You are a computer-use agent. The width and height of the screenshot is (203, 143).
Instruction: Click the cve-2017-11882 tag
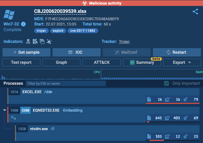coord(83,31)
